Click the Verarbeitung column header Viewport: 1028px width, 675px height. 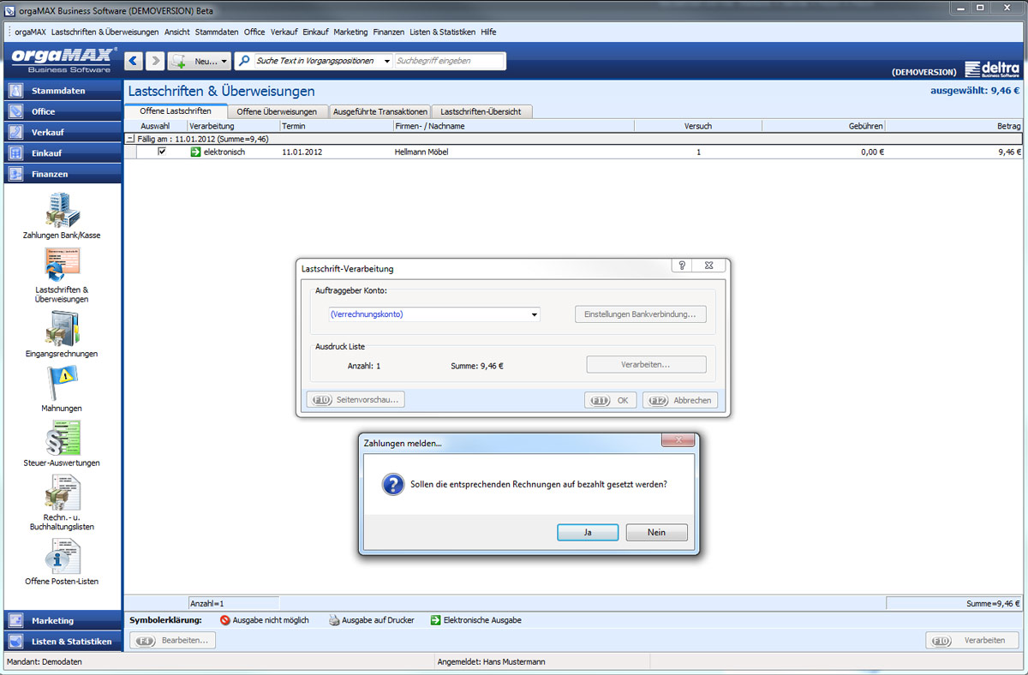(233, 126)
